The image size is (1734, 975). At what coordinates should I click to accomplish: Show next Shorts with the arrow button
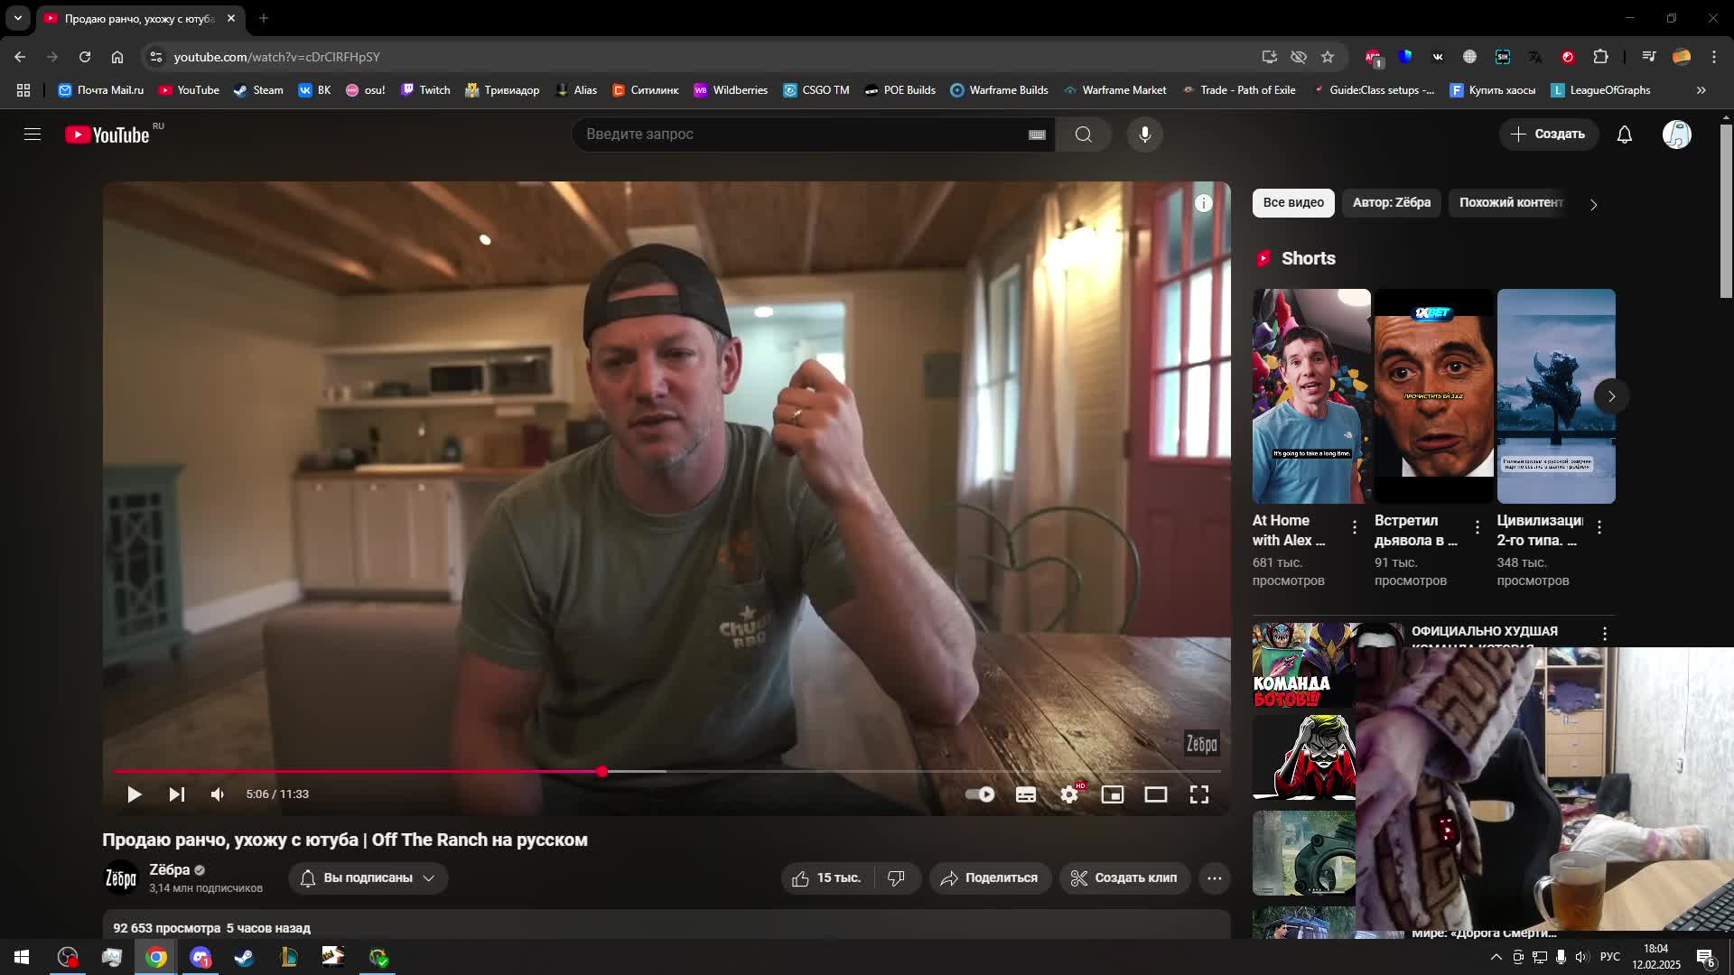pyautogui.click(x=1611, y=396)
